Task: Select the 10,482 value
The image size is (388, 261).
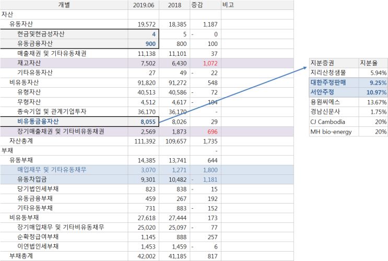Action: (x=178, y=180)
